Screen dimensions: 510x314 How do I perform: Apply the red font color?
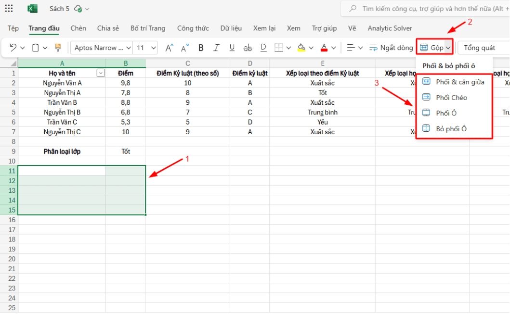click(324, 48)
